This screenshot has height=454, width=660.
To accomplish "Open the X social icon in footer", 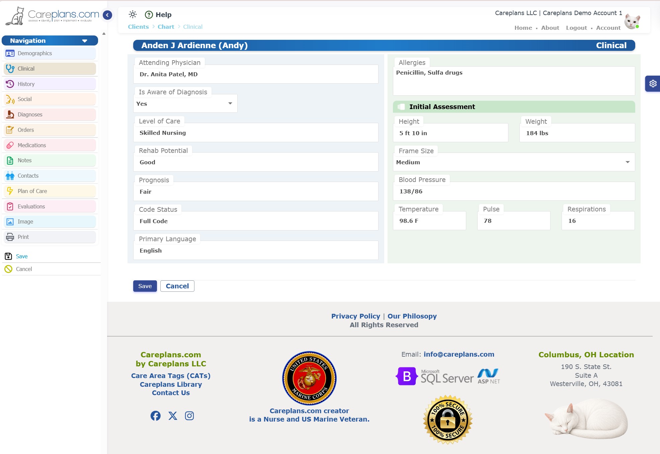I will coord(173,416).
